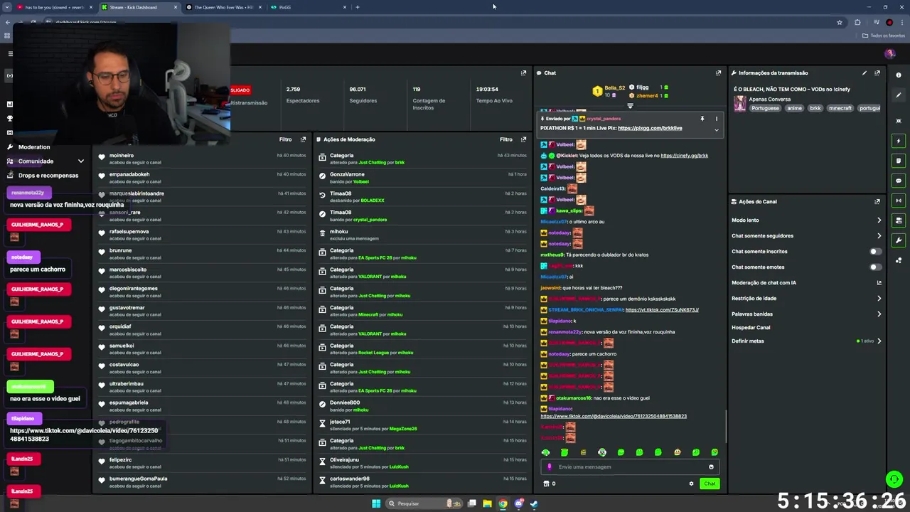This screenshot has width=910, height=512.
Task: Click the wrench icon in right sidebar
Action: pyautogui.click(x=899, y=240)
